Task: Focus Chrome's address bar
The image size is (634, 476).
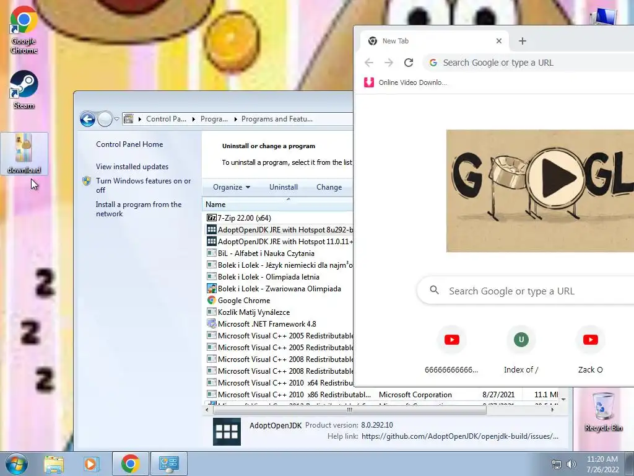Action: click(528, 63)
